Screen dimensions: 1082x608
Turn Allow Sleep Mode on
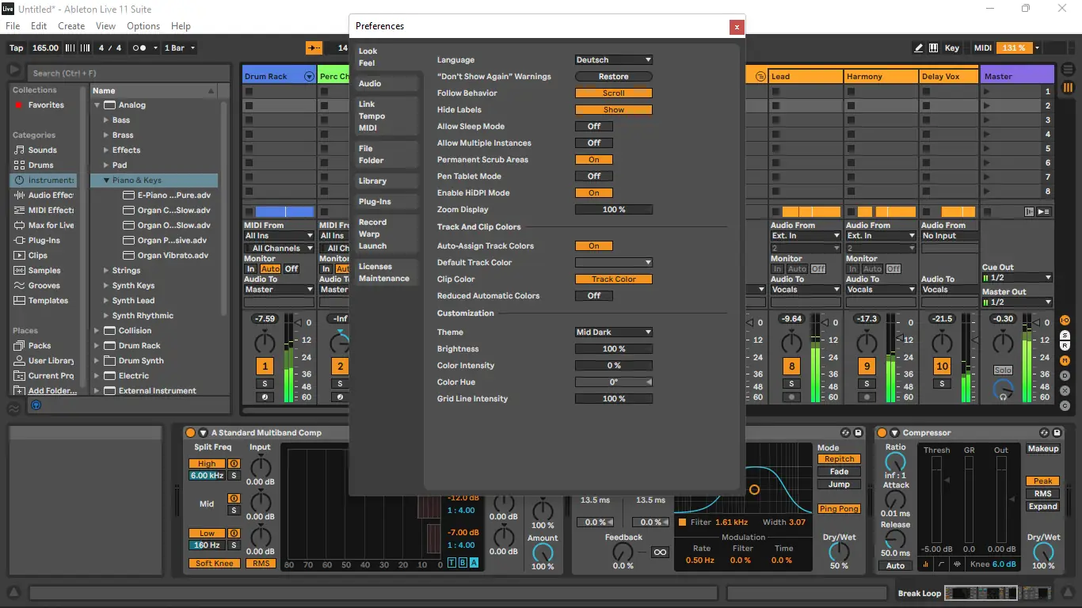click(x=593, y=127)
